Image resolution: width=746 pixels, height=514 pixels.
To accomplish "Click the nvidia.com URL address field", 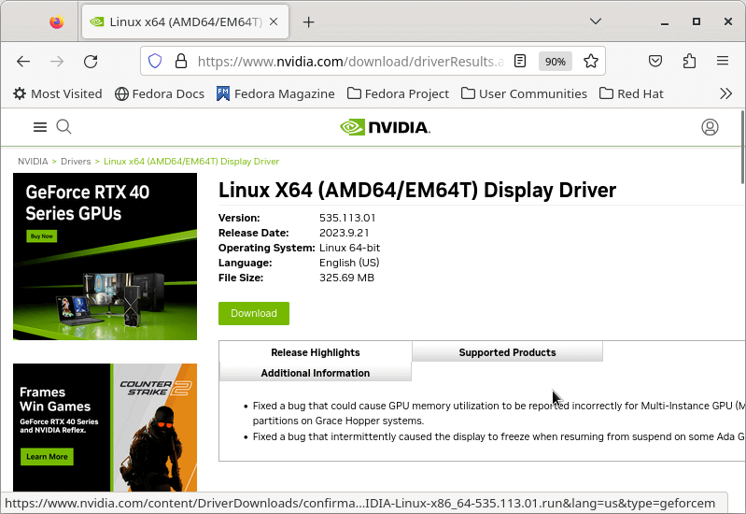I will 351,62.
